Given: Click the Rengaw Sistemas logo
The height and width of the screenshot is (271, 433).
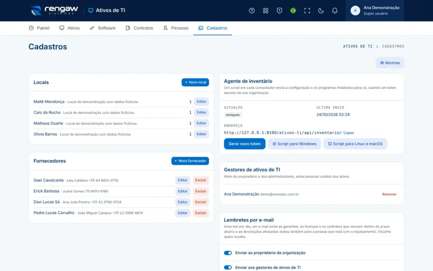Looking at the screenshot, I should (x=55, y=11).
